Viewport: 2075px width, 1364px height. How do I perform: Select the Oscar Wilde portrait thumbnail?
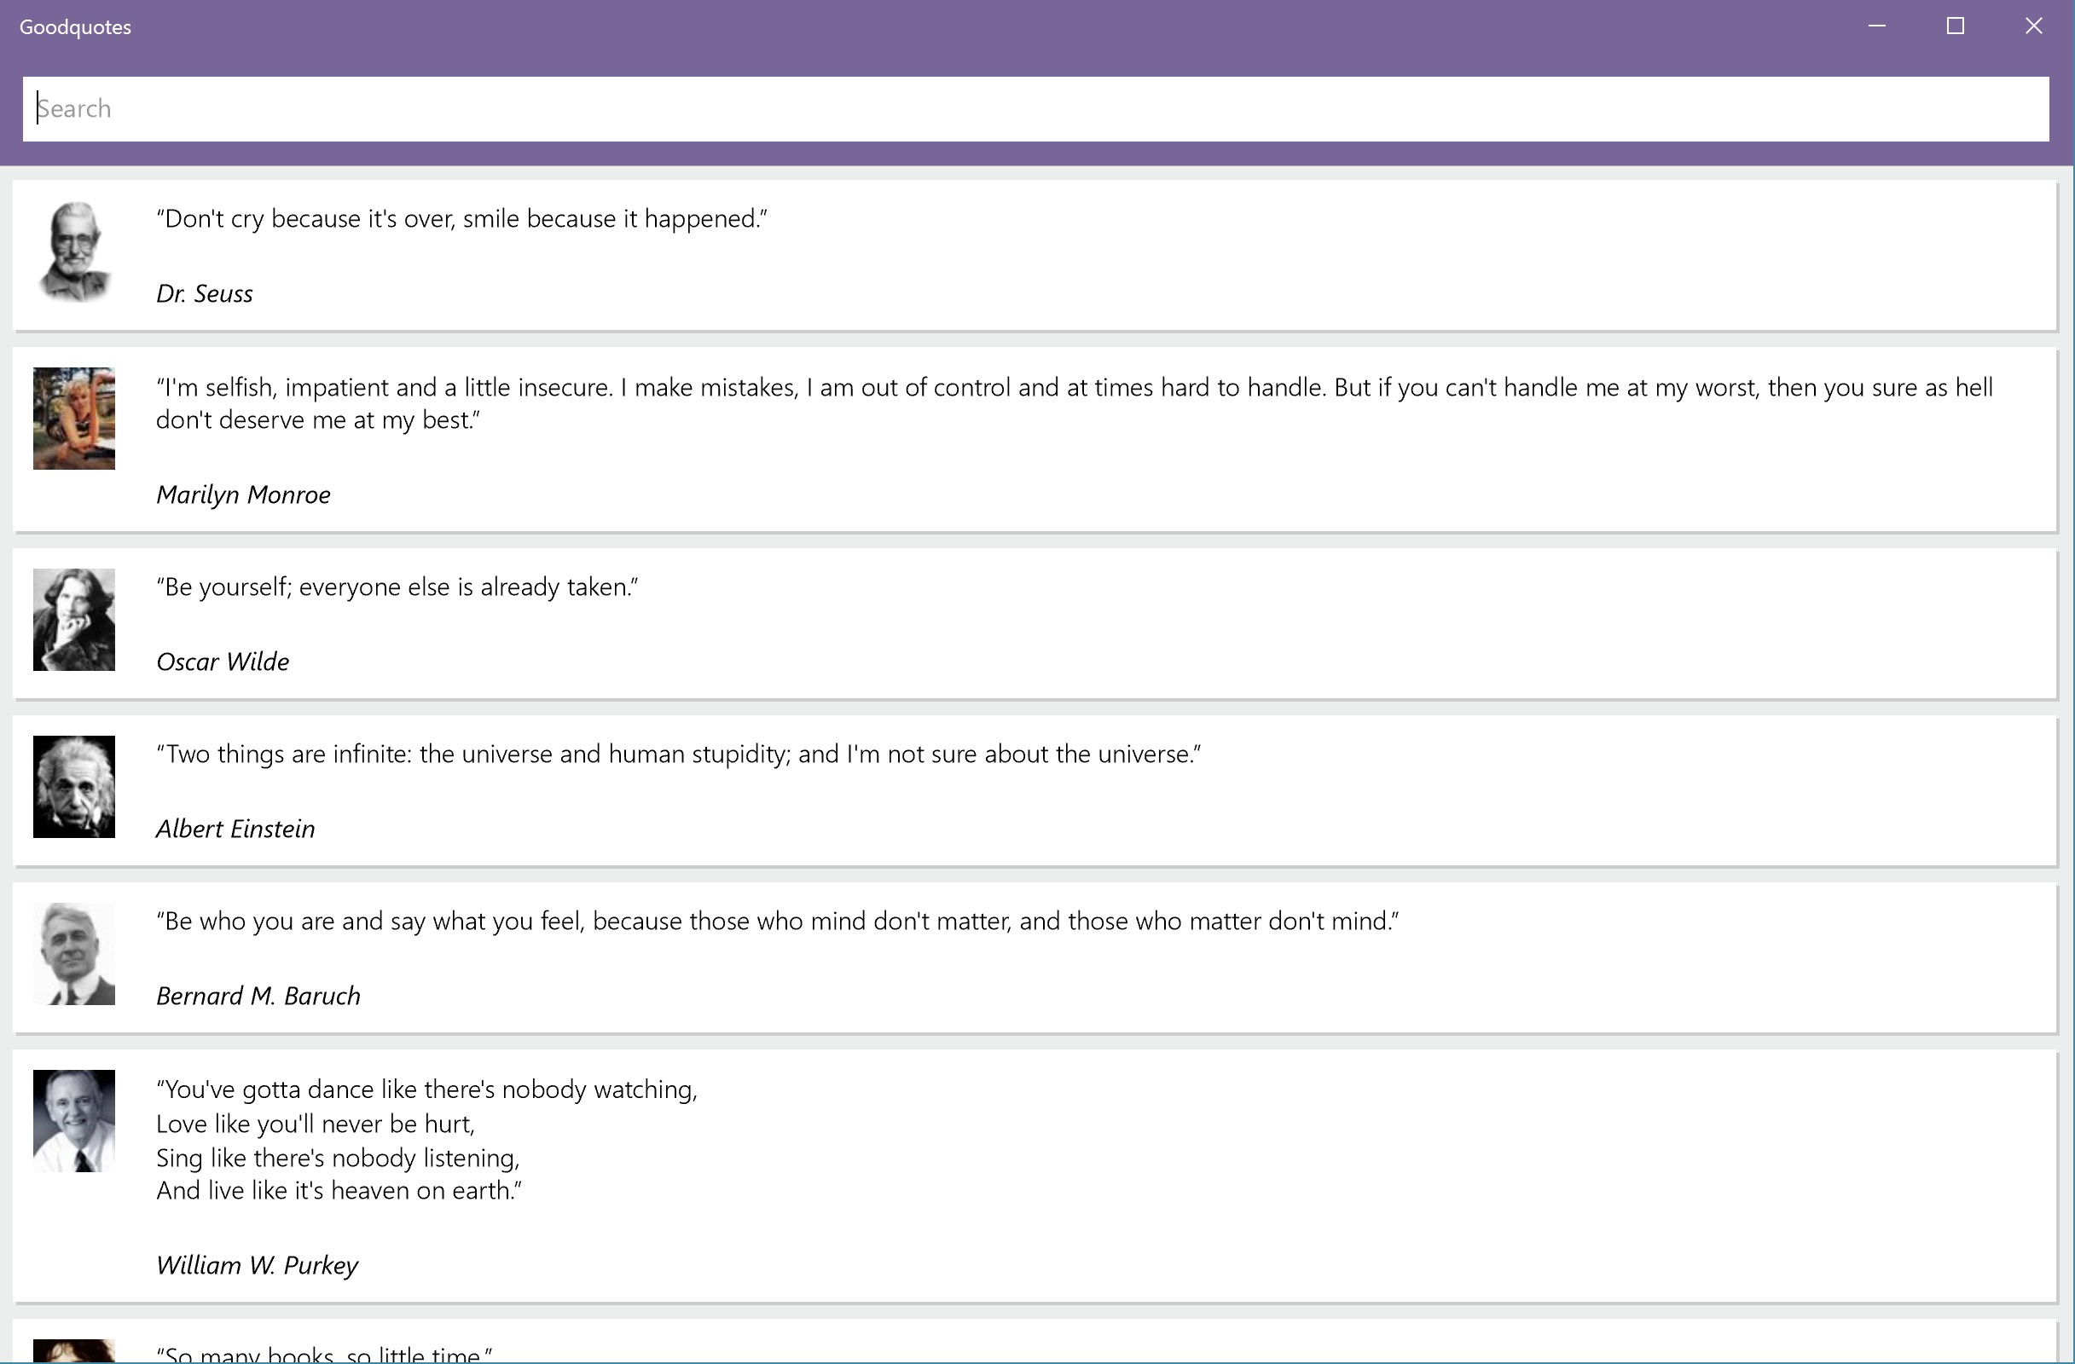click(x=74, y=620)
